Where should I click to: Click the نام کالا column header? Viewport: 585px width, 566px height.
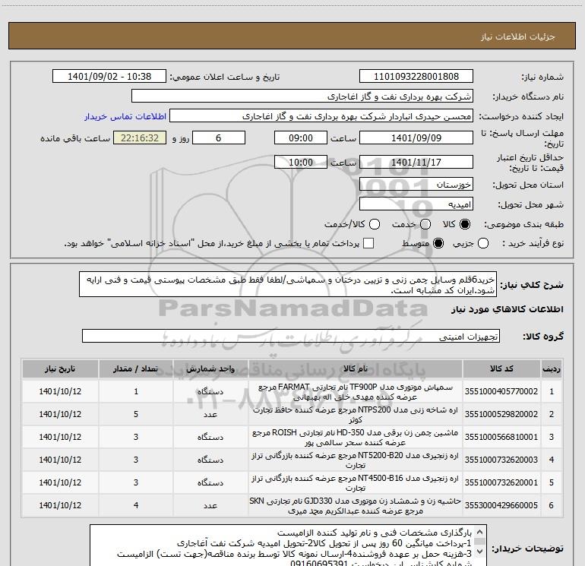click(356, 369)
